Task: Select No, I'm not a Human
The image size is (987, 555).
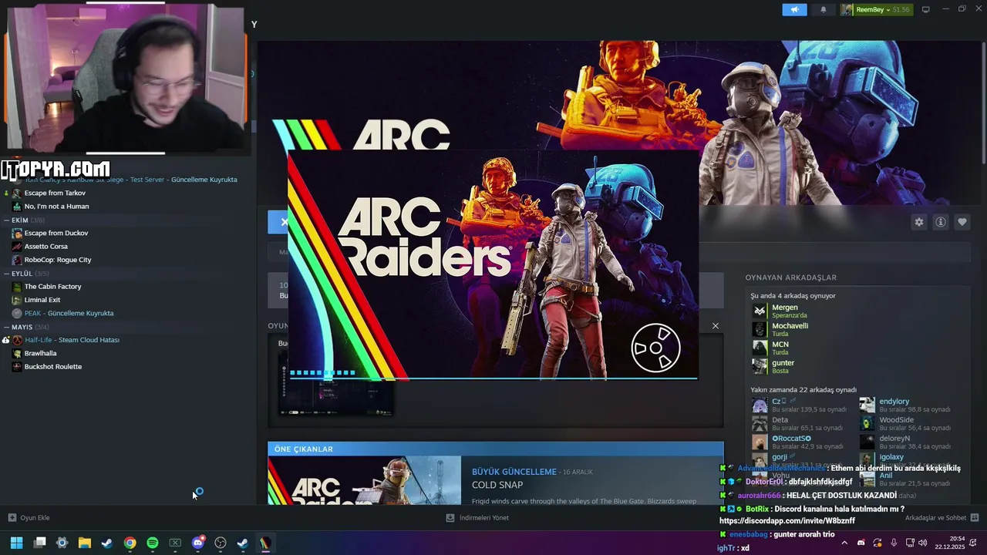Action: tap(56, 206)
